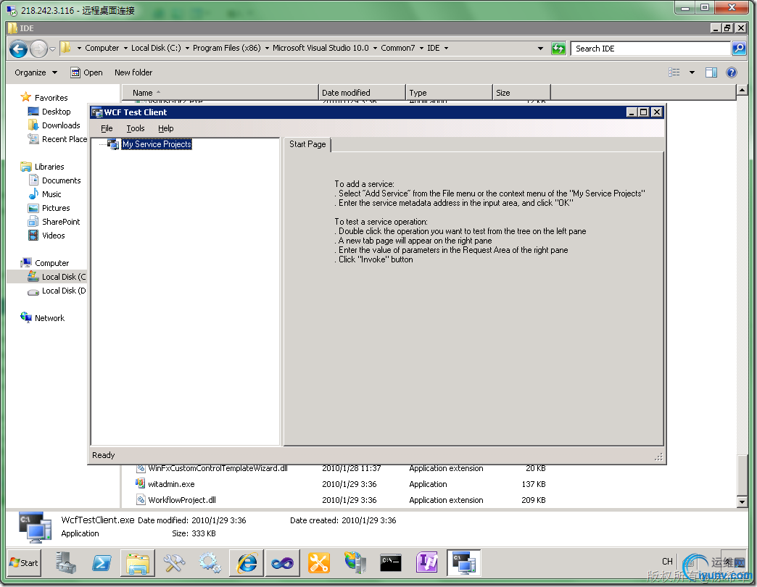The height and width of the screenshot is (587, 757).
Task: Click WcfTestClient.exe details pane icon
Action: (35, 527)
